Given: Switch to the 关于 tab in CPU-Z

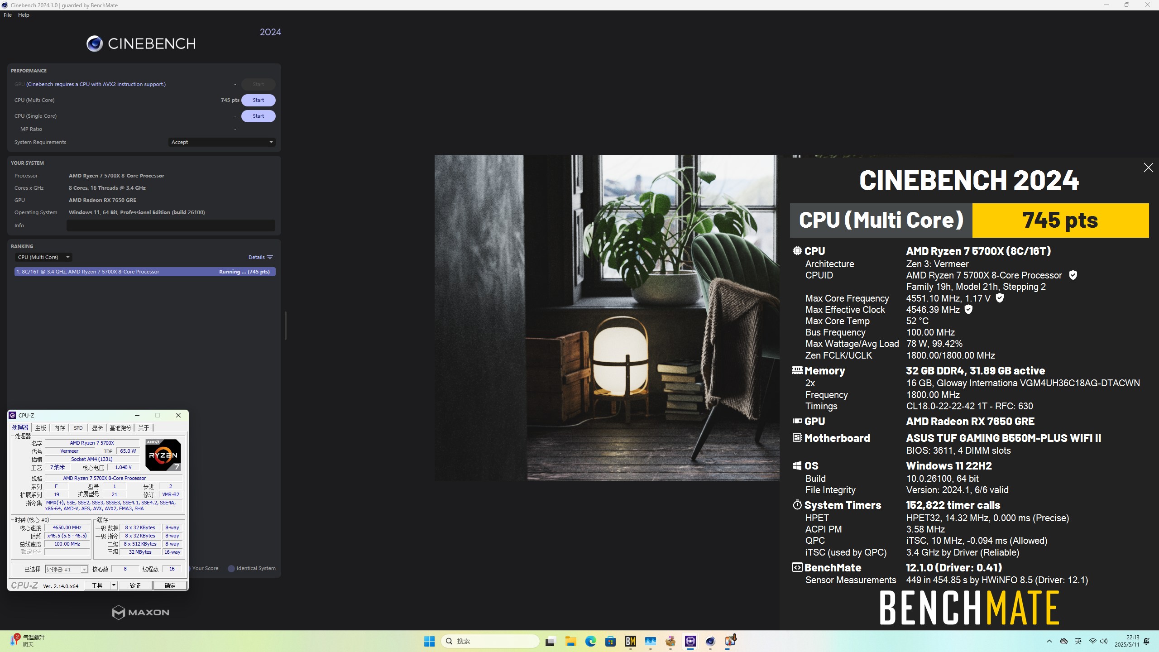Looking at the screenshot, I should (x=144, y=428).
